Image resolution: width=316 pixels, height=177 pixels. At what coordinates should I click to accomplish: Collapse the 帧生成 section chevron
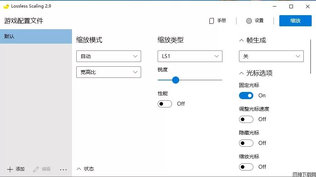point(241,40)
